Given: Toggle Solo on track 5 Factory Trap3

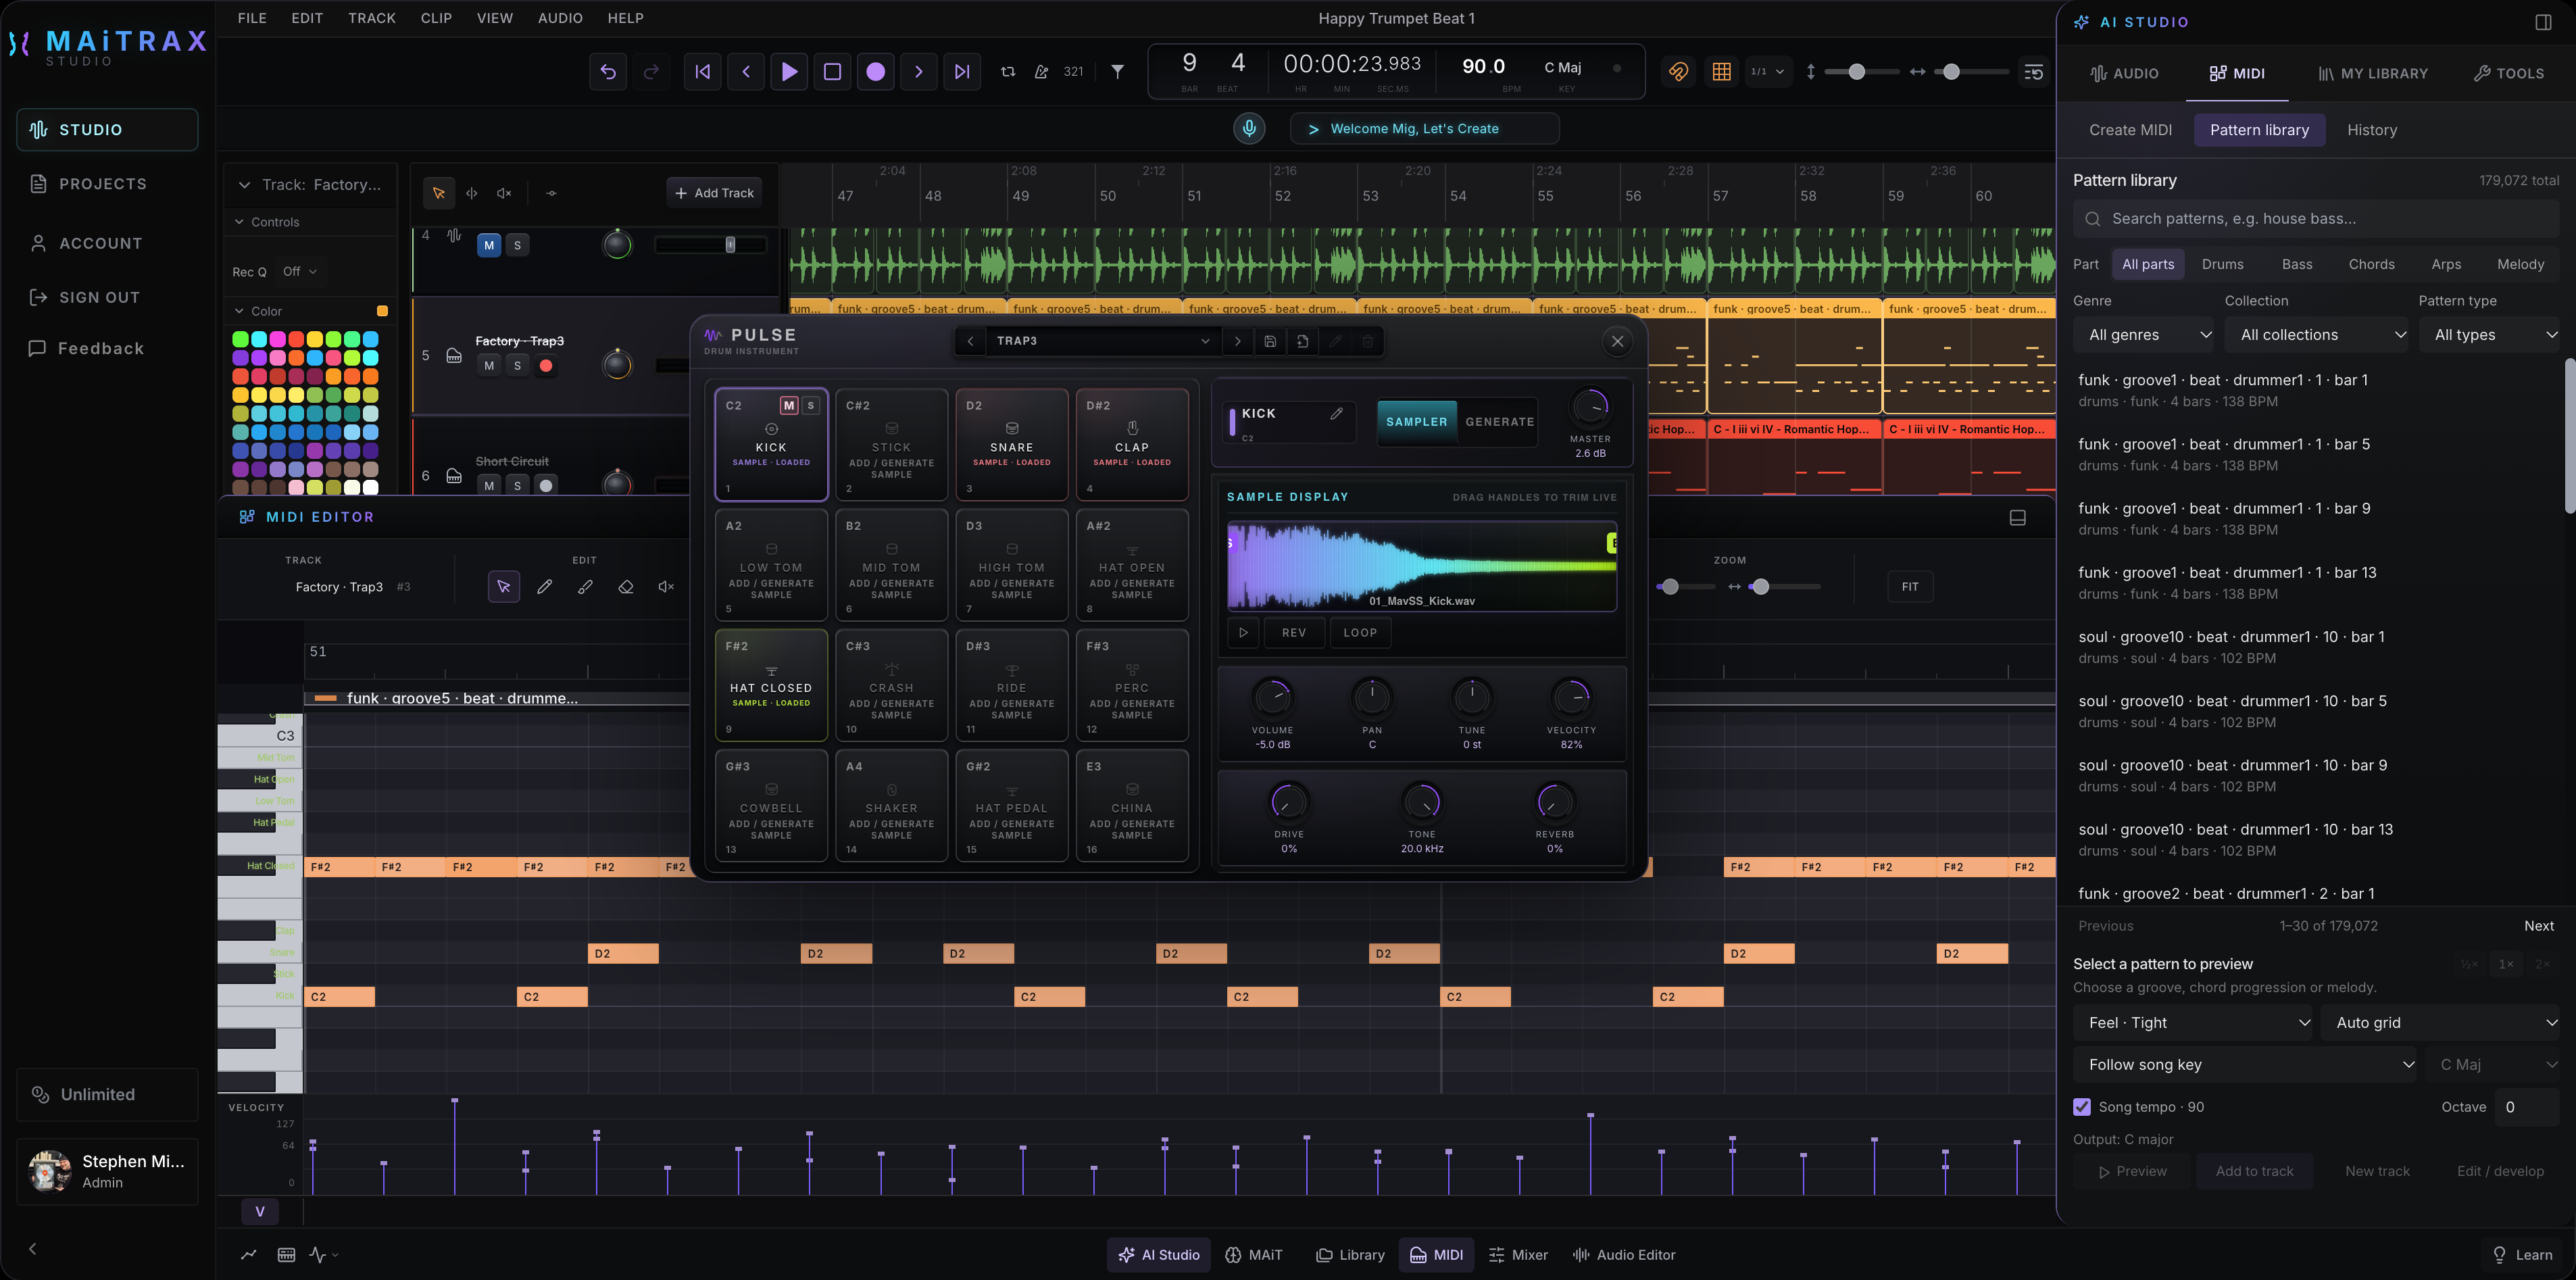Looking at the screenshot, I should (x=517, y=366).
